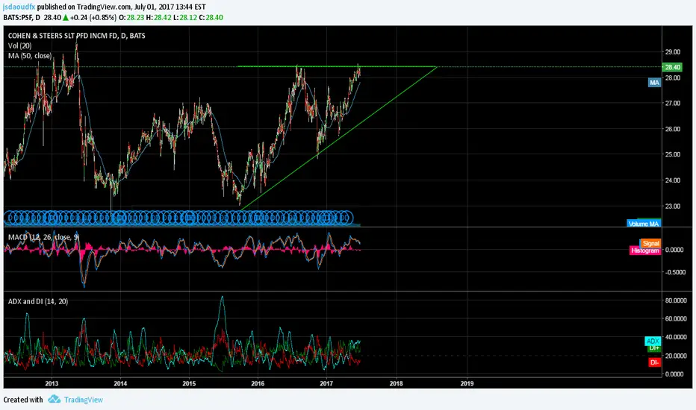Select the Volume MA label

coord(644,224)
